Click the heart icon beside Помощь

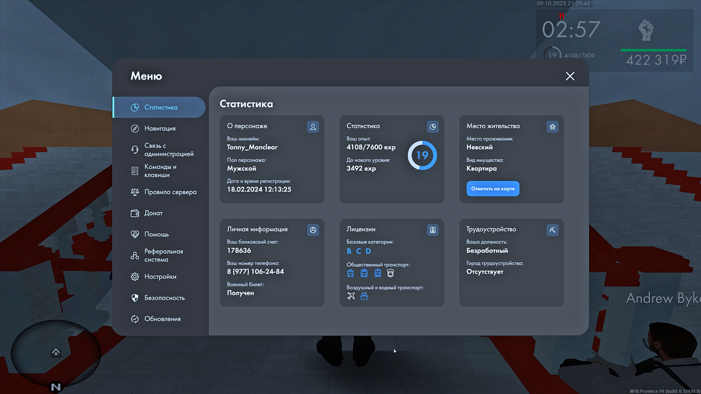click(x=135, y=234)
